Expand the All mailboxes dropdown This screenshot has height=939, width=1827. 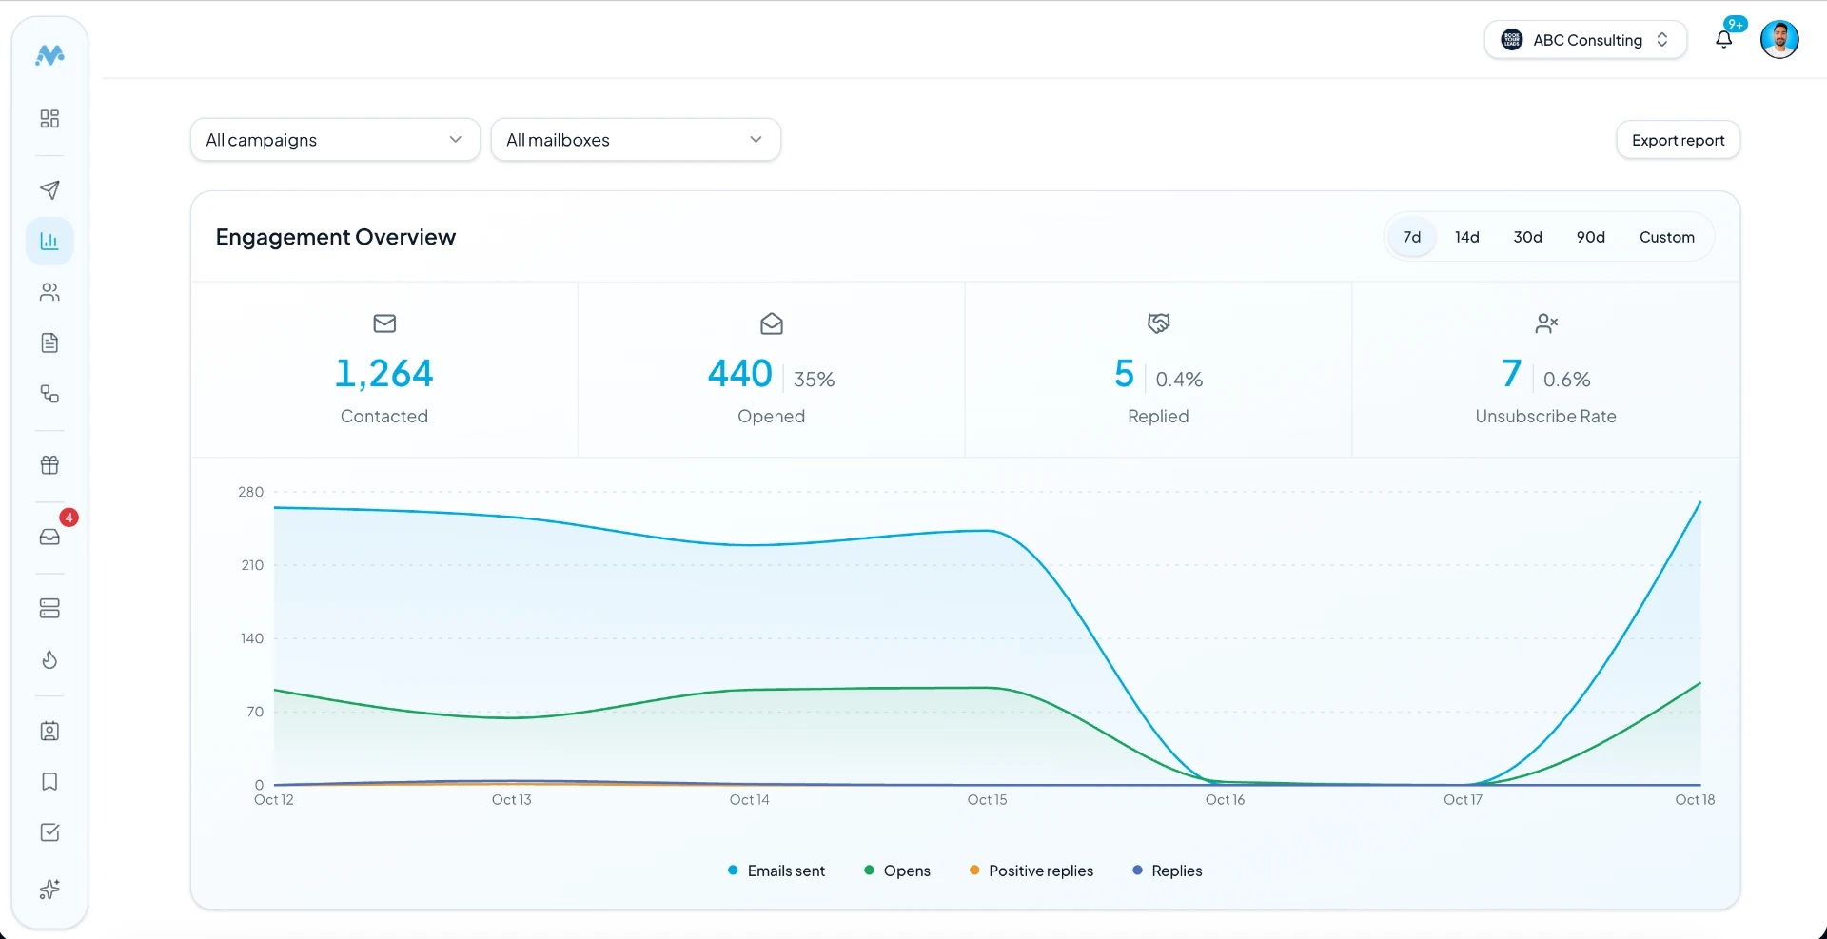(636, 140)
